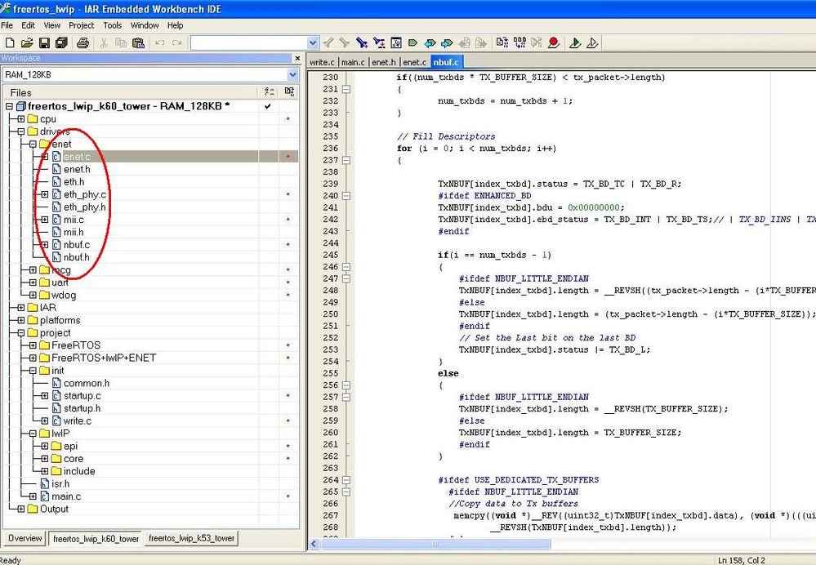This screenshot has height=565, width=816.
Task: Click the Navigate Backward toolbar icon
Action: coord(464,42)
